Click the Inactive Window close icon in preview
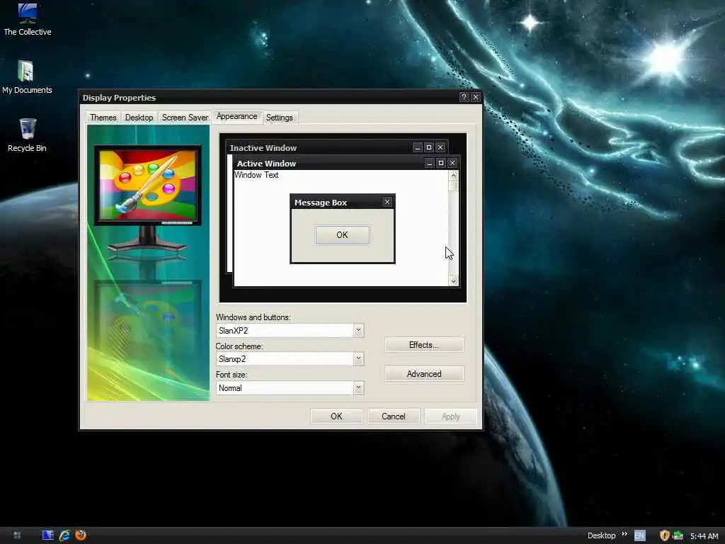The image size is (725, 544). (x=440, y=147)
